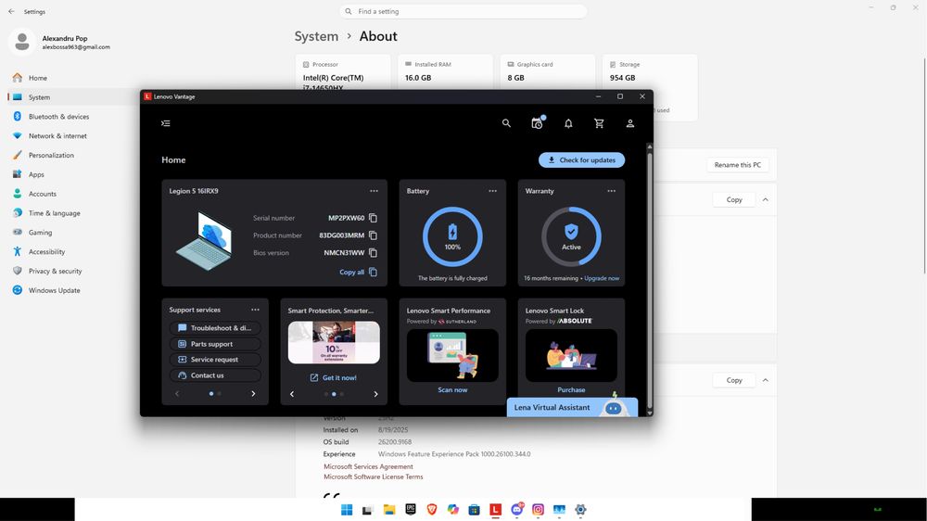Open the Windows Start menu
Viewport: 927px width, 521px height.
pyautogui.click(x=347, y=510)
